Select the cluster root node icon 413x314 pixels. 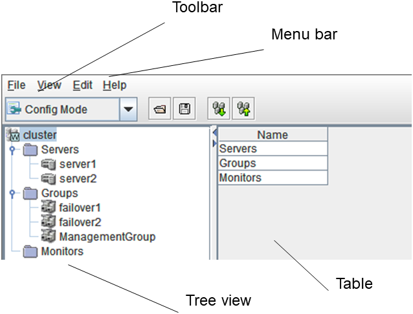click(14, 135)
